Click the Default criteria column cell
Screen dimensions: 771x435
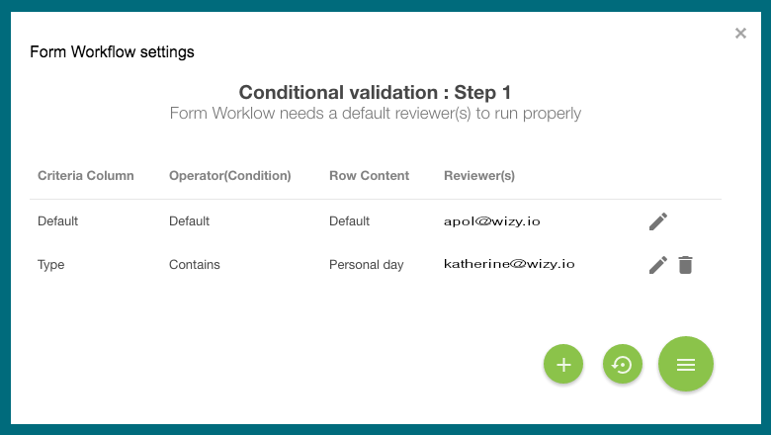[57, 221]
